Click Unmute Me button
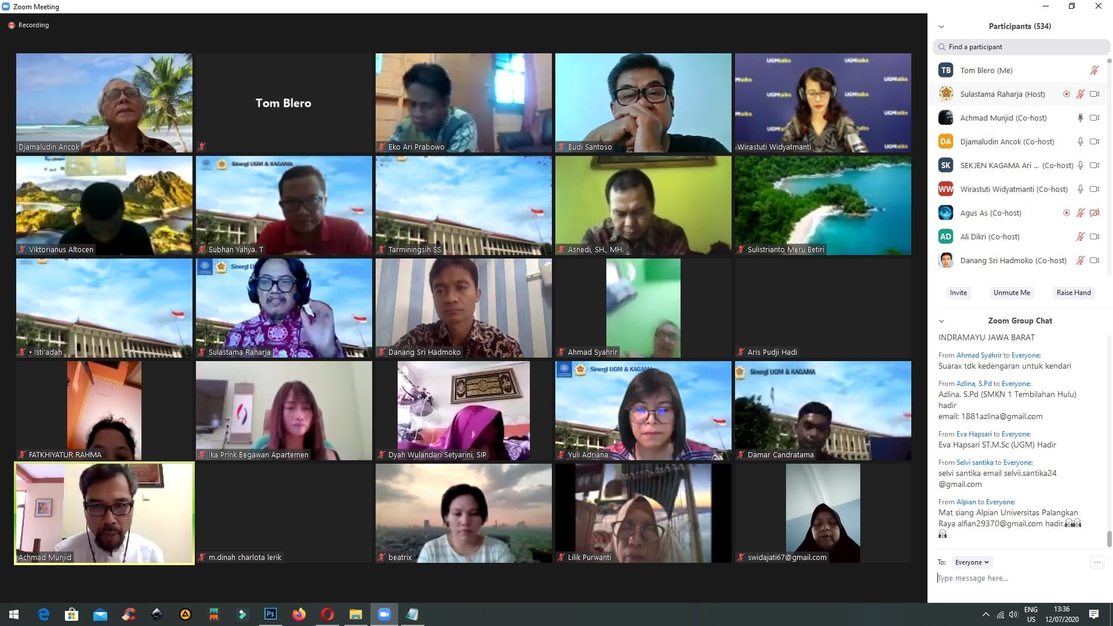Screen dimensions: 1113x626 click(1012, 293)
